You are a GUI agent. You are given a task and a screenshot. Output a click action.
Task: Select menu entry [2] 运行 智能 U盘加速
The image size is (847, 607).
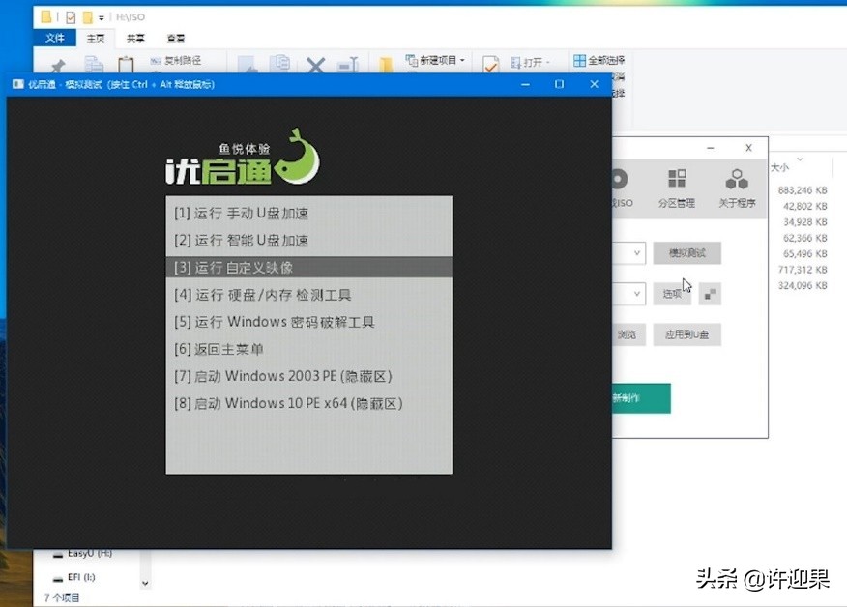coord(309,241)
